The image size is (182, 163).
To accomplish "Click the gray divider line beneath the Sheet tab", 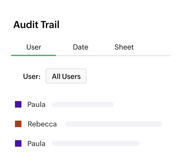I will pyautogui.click(x=124, y=56).
